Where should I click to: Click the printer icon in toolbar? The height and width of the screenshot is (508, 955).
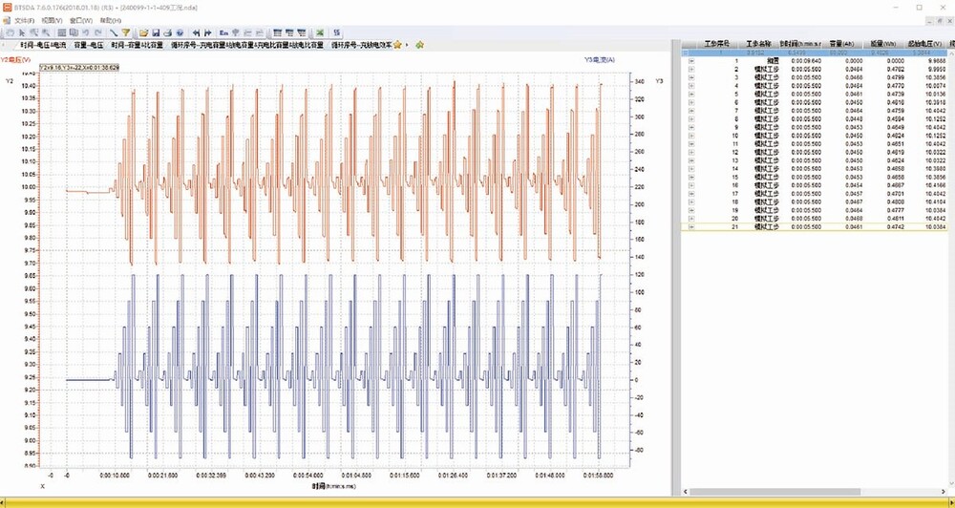168,32
